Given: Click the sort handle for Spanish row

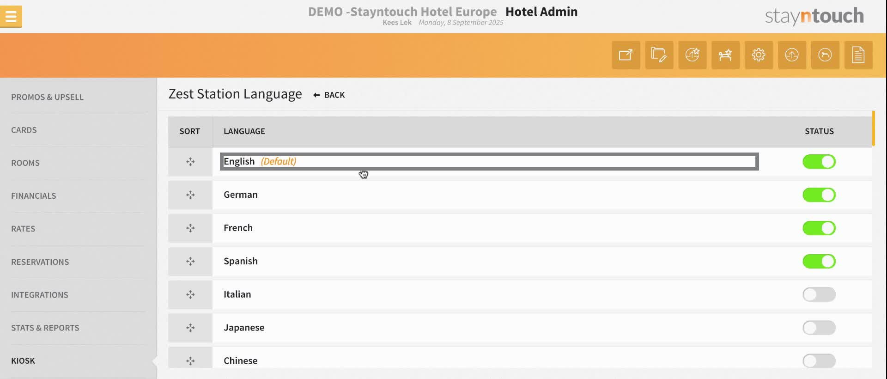Looking at the screenshot, I should 190,262.
